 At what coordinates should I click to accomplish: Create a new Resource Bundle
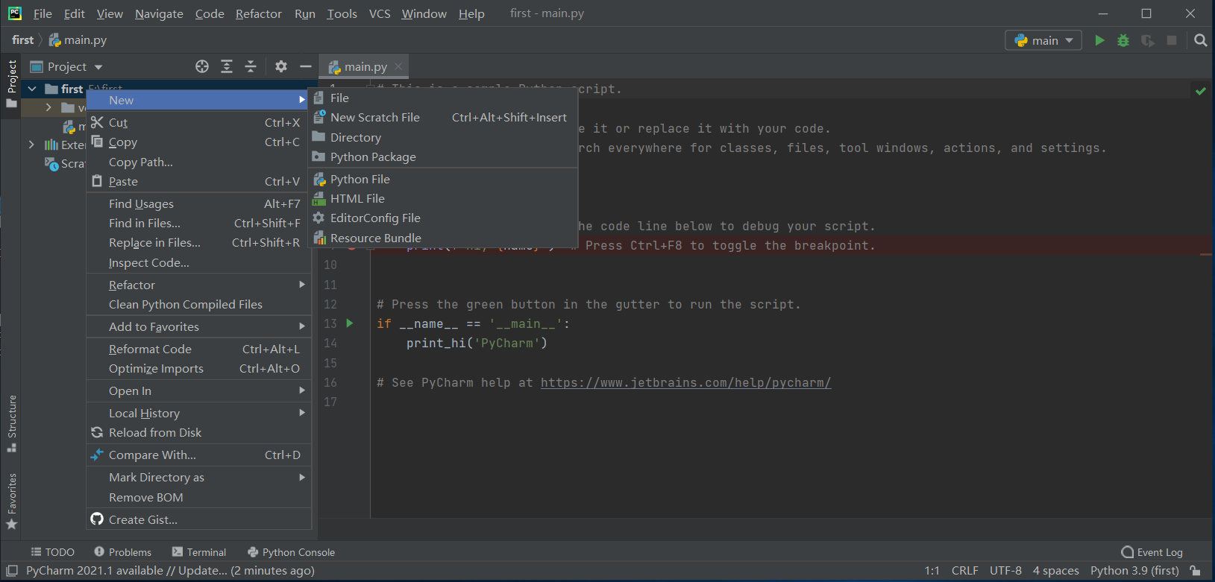point(443,238)
